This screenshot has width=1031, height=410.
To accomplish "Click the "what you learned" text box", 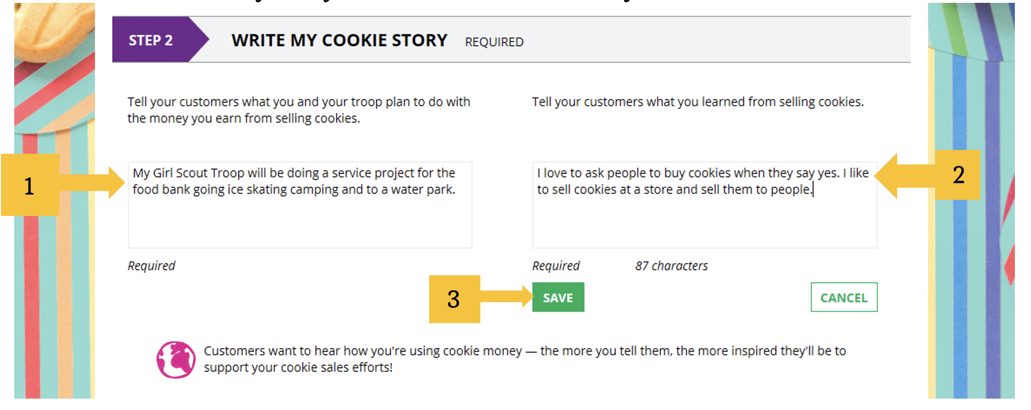I will point(704,205).
